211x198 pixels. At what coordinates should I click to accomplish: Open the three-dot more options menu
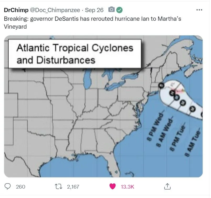[199, 10]
